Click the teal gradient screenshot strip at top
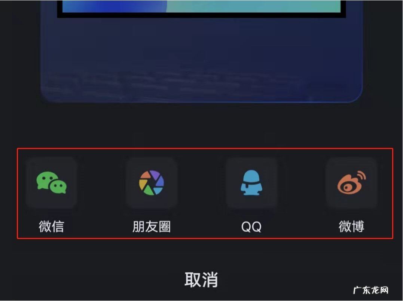This screenshot has width=403, height=301. [x=201, y=6]
